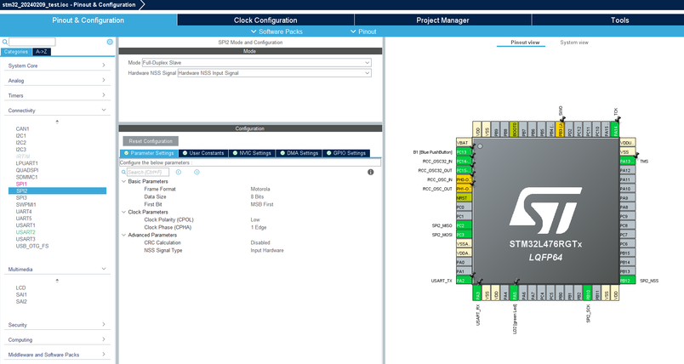Open the User Constants tab
Image resolution: width=684 pixels, height=364 pixels.
[203, 153]
